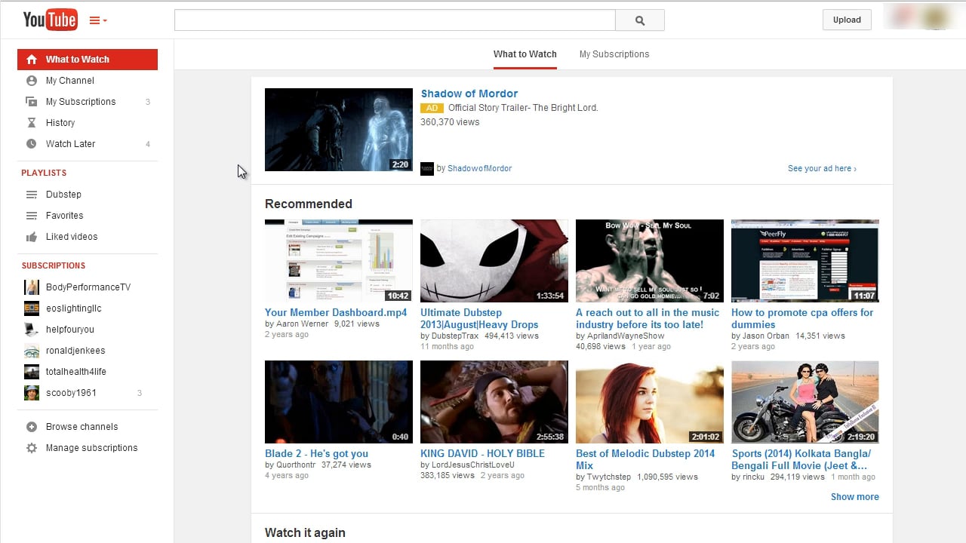The width and height of the screenshot is (966, 543).
Task: Select the What to Watch home icon
Action: coord(31,59)
